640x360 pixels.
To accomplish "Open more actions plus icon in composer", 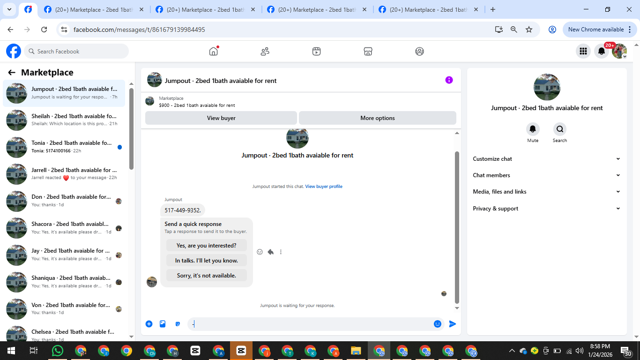I will click(149, 324).
